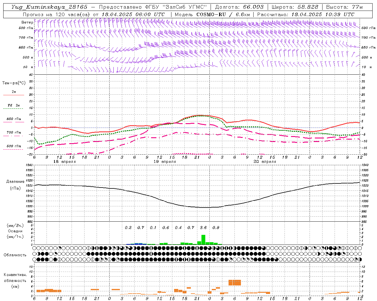Screen dimensions: 377x301
Task: Click the Ветер panel label
Action: tap(27, 22)
